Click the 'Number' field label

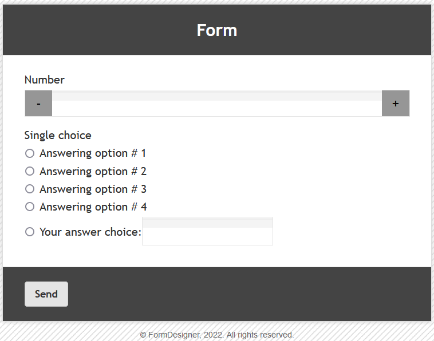point(45,80)
